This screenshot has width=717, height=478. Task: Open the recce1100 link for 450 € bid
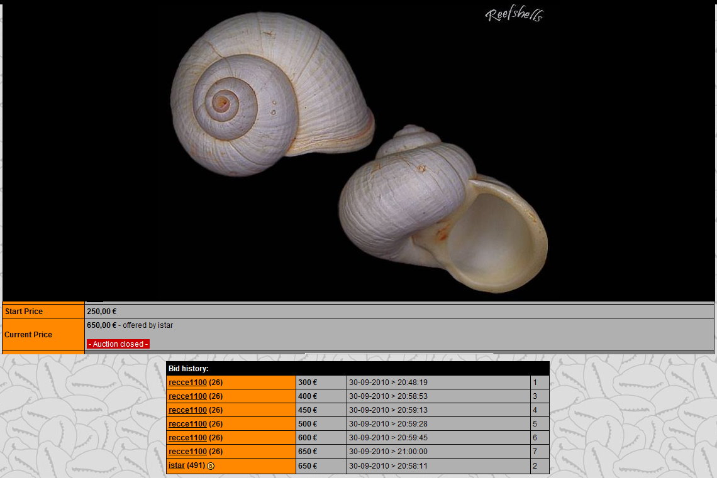click(187, 410)
